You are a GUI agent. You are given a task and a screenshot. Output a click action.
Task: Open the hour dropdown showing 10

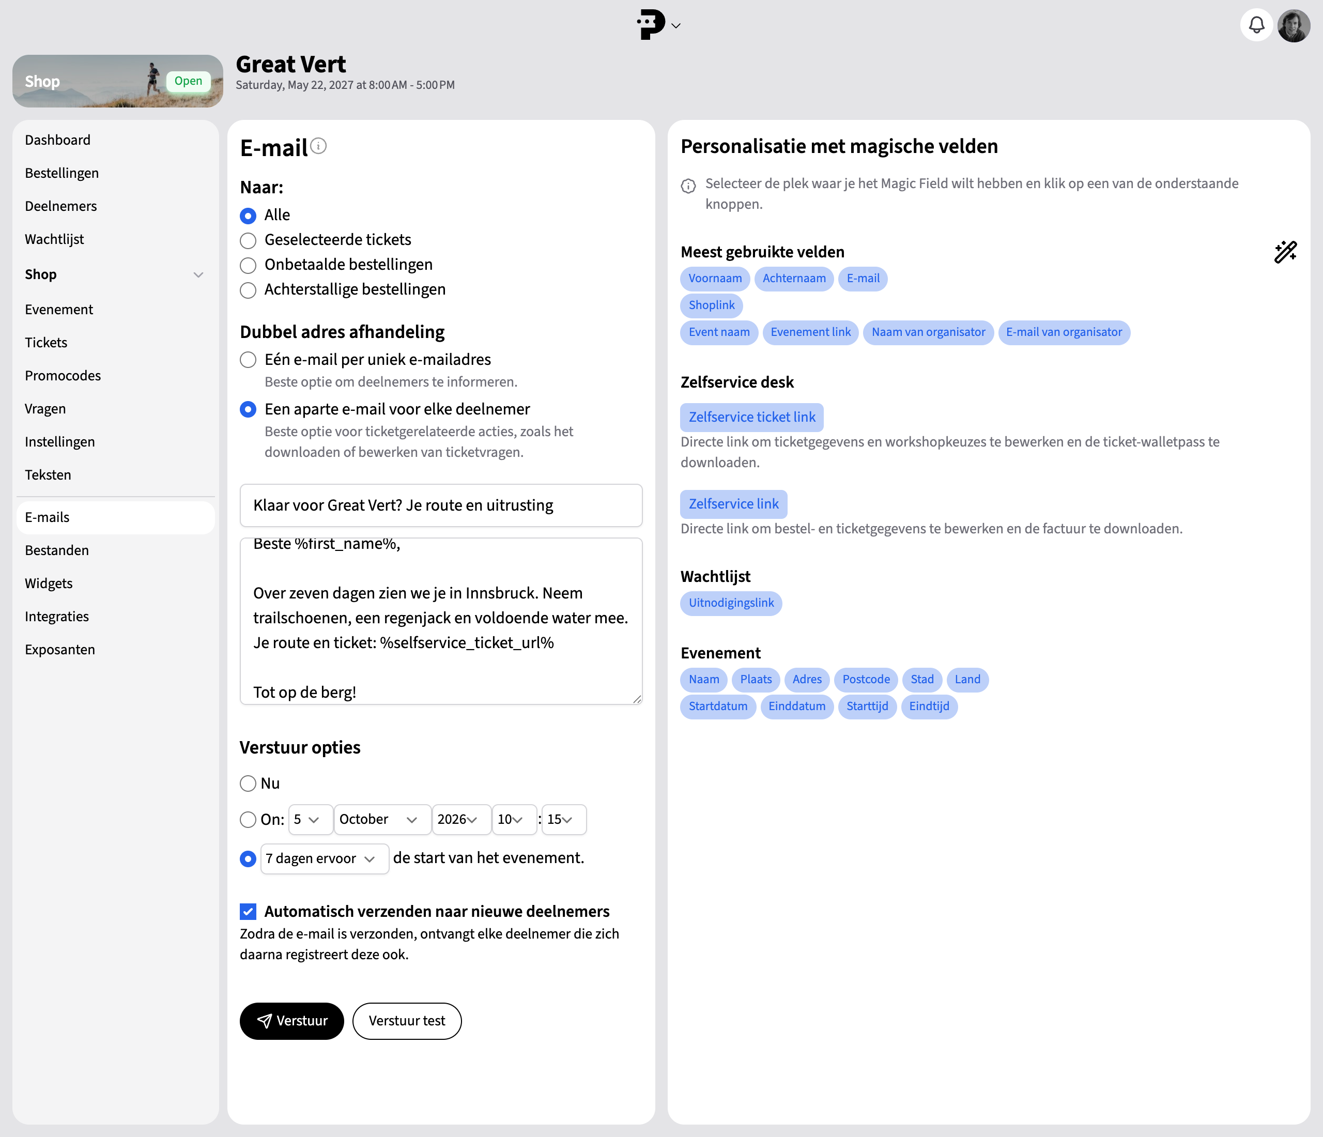click(x=514, y=820)
